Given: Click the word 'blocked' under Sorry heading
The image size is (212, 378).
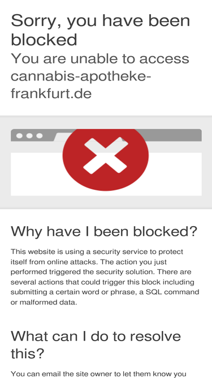Looking at the screenshot, I should tap(44, 40).
